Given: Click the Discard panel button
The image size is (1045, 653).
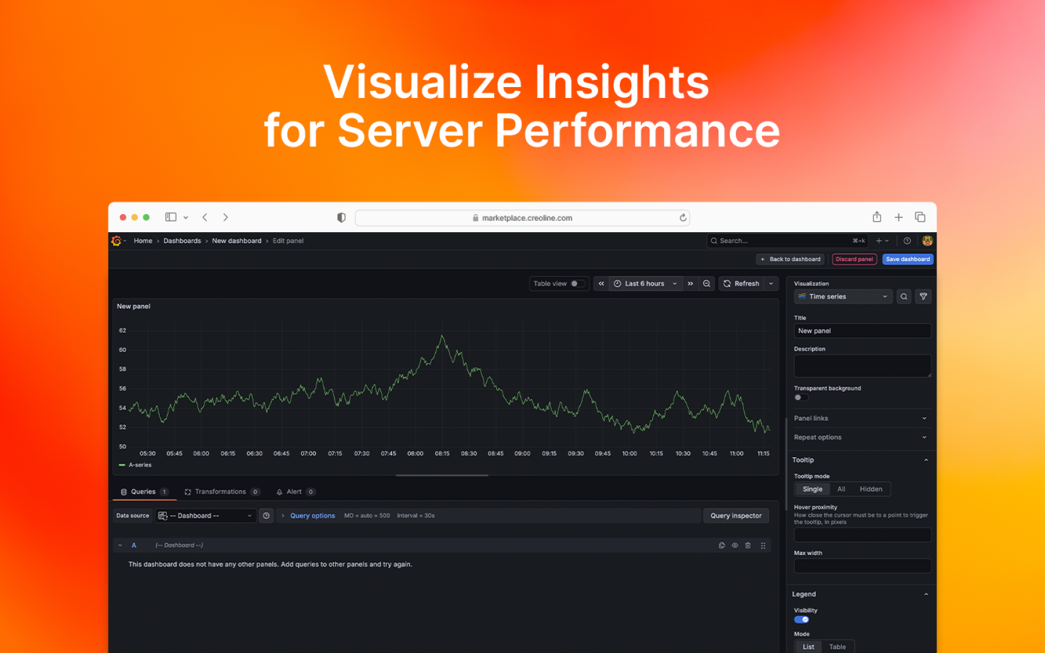Looking at the screenshot, I should click(x=854, y=259).
